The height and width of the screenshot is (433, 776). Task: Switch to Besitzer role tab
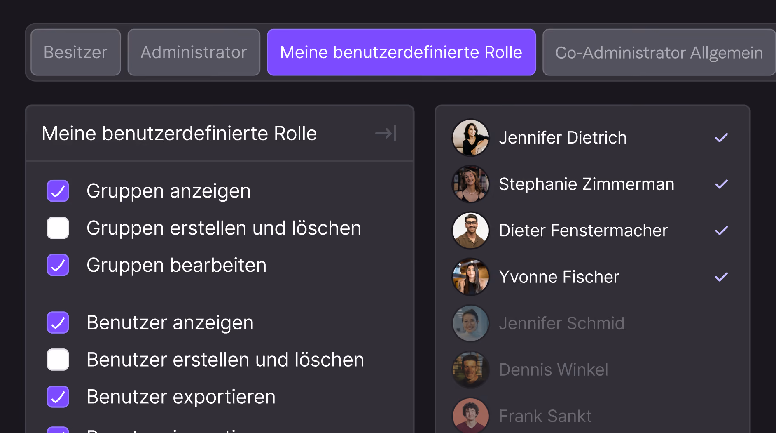(76, 52)
